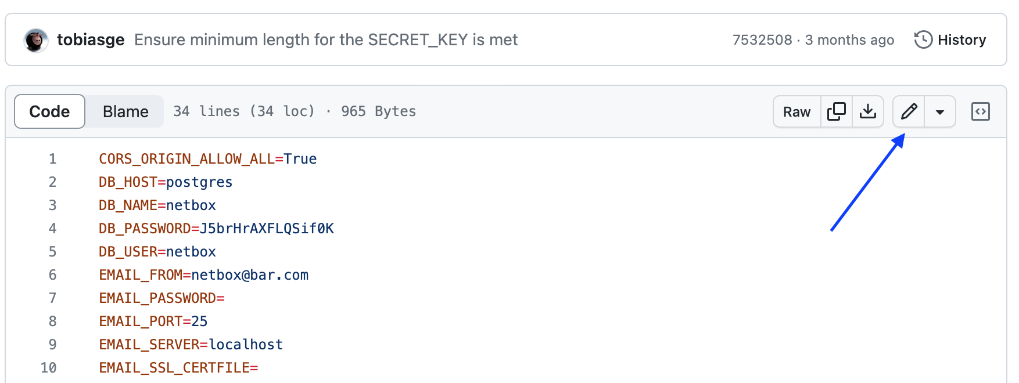Viewport: 1019px width, 383px height.
Task: Click the EMAIL_PASSWORD line number 7
Action: (52, 298)
